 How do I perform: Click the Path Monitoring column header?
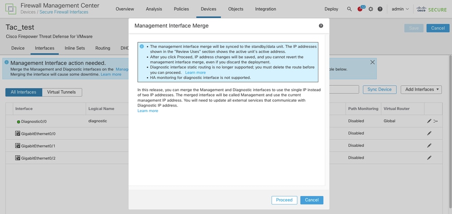point(363,108)
